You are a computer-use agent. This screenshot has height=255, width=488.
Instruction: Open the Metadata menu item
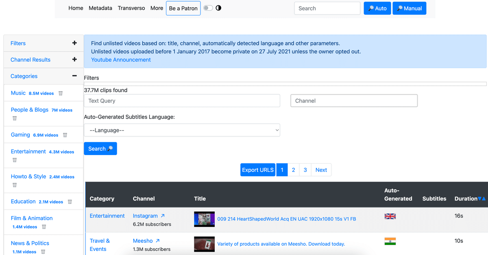pyautogui.click(x=100, y=8)
